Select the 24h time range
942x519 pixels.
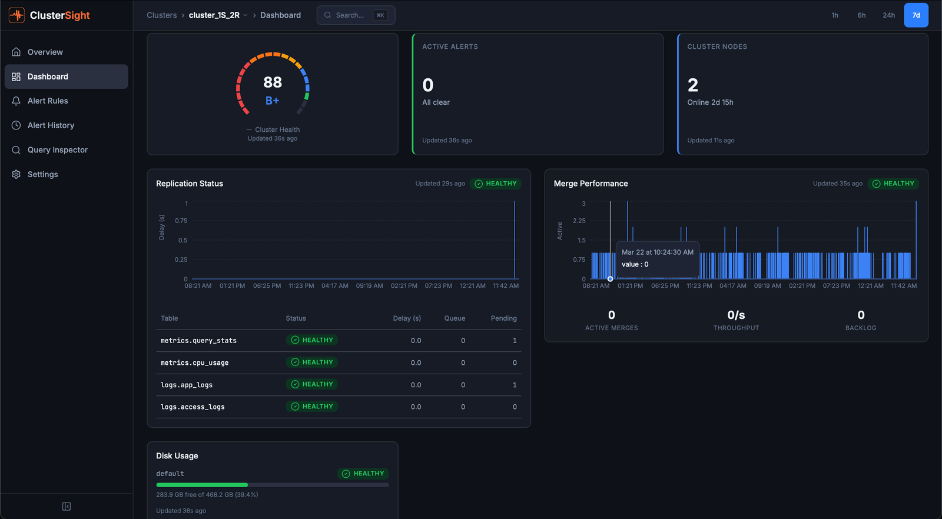(888, 15)
